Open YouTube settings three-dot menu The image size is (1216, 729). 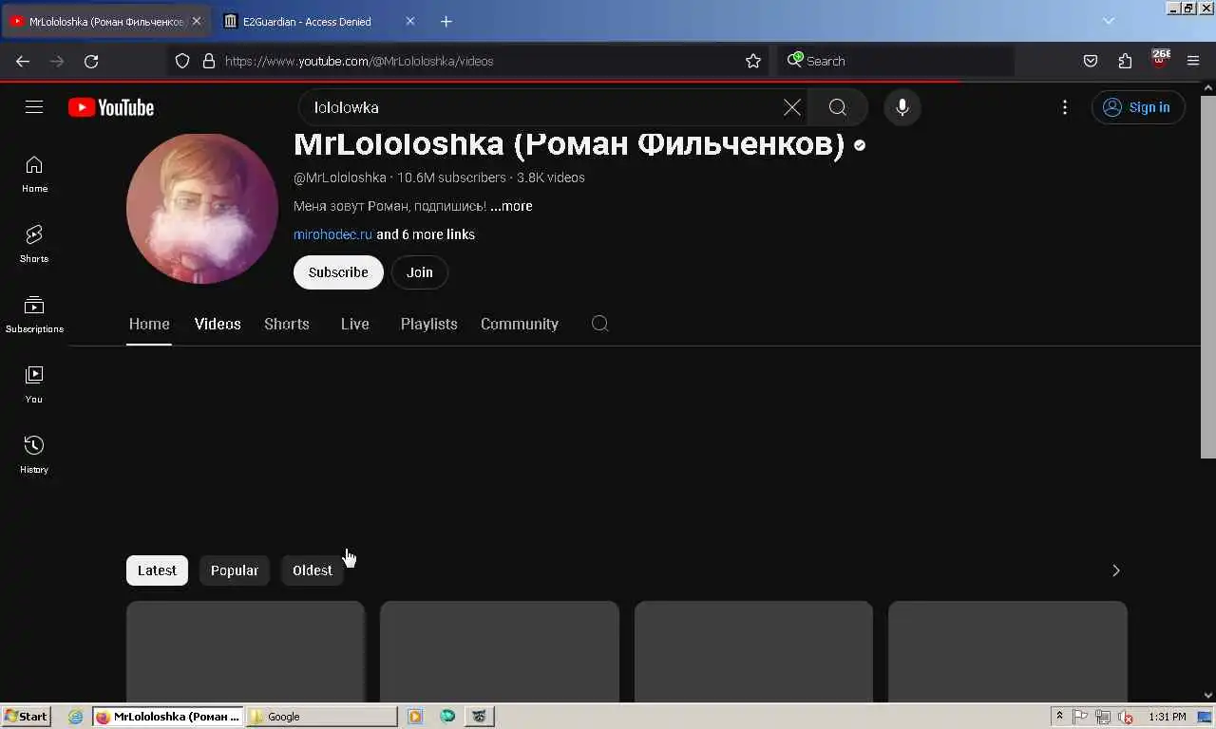point(1065,107)
